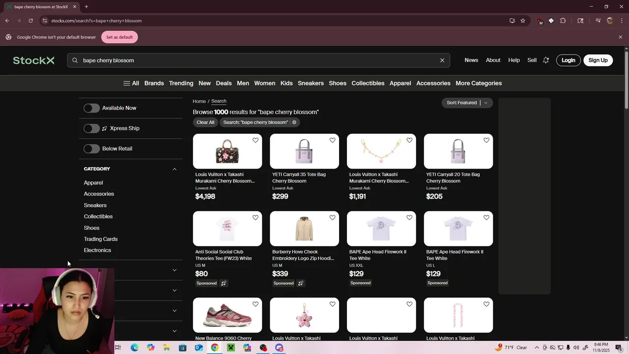Click the browser address bar

[x=275, y=21]
